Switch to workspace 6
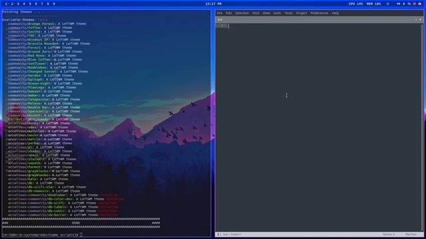 (36, 4)
